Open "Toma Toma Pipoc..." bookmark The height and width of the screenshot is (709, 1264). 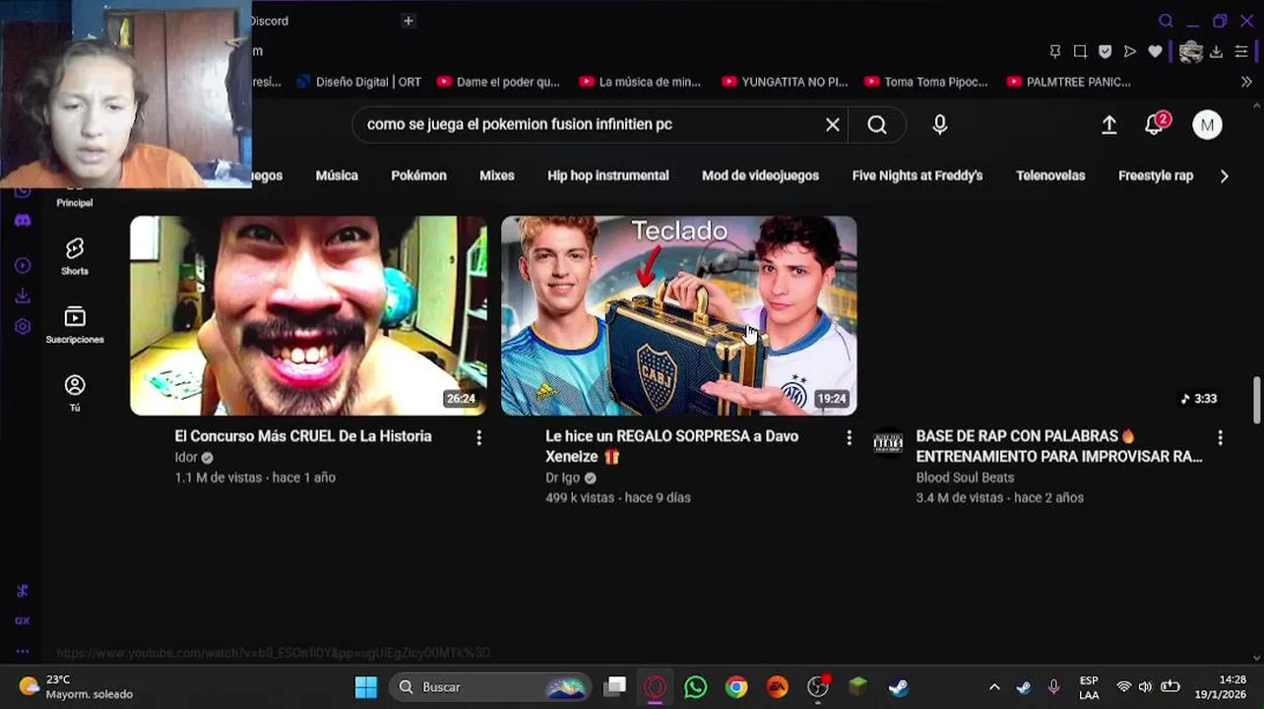coord(926,82)
